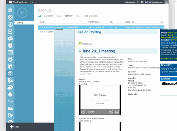The height and width of the screenshot is (131, 177).
Task: Open Networks arrows-with-dots icon in sidebar
Action: pyautogui.click(x=10, y=101)
